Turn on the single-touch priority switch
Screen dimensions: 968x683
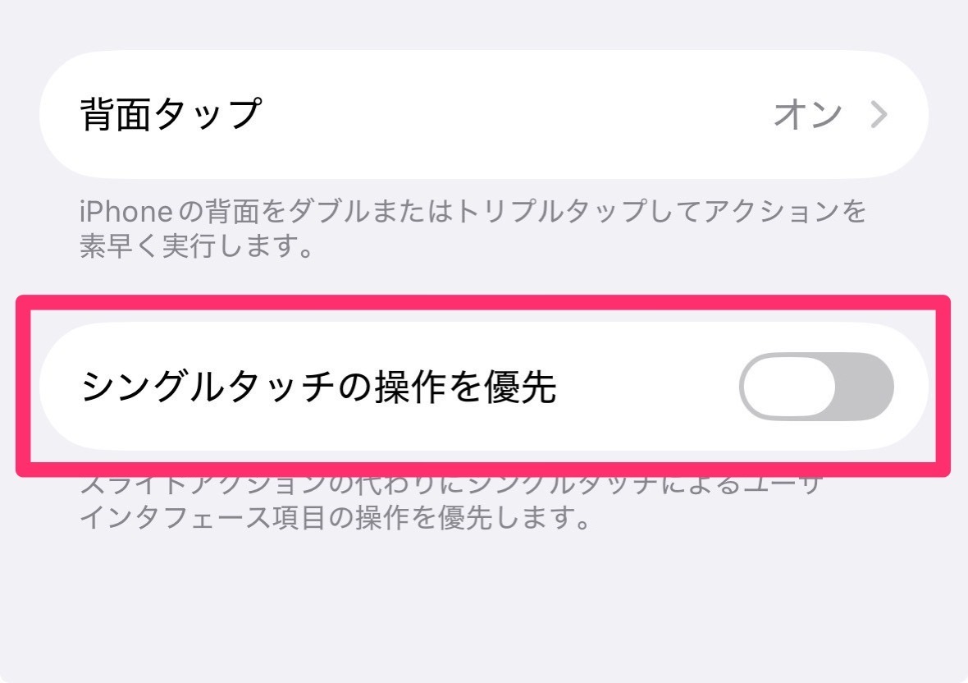[816, 386]
